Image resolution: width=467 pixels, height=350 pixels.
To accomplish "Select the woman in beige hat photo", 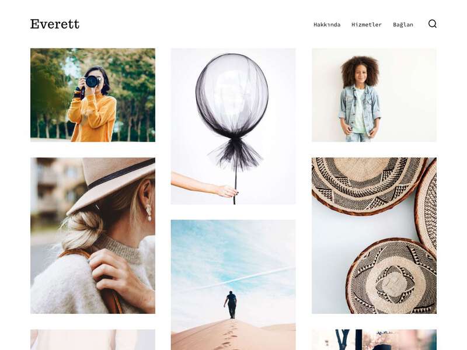I will pos(93,236).
